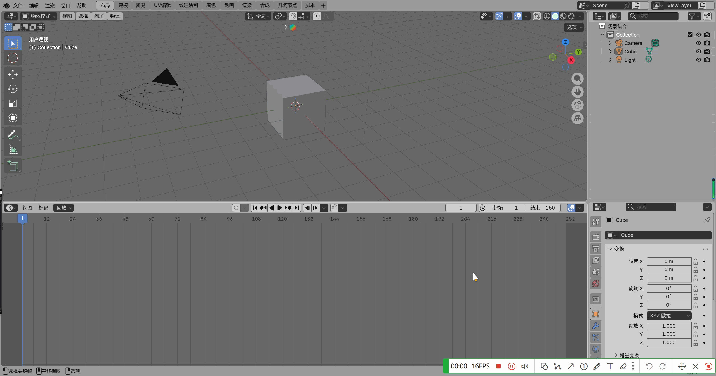Select the Scale tool
This screenshot has height=376, width=716.
pos(13,104)
